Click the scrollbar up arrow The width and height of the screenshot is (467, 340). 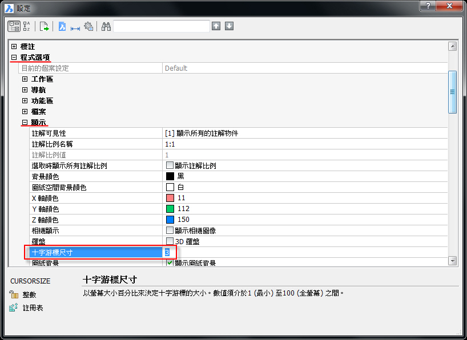click(452, 46)
